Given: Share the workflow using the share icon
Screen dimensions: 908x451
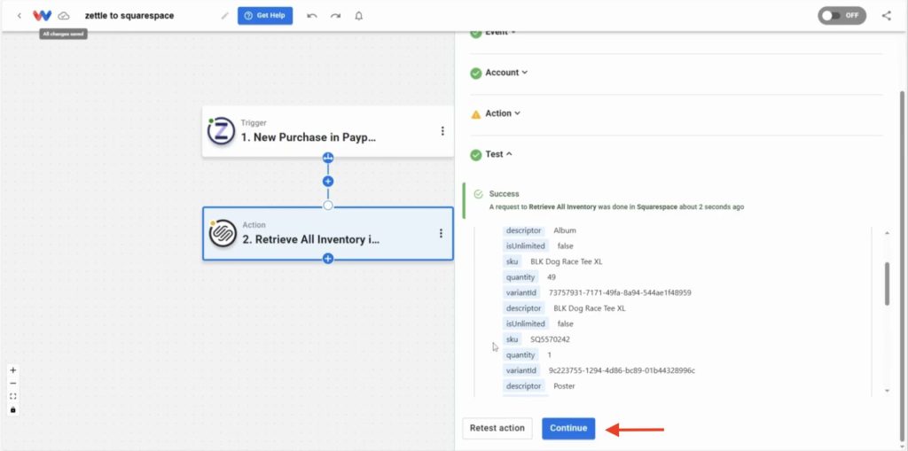Looking at the screenshot, I should 887,16.
